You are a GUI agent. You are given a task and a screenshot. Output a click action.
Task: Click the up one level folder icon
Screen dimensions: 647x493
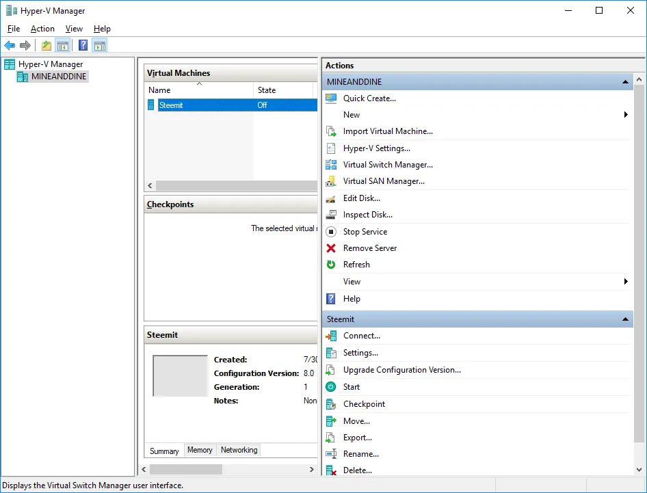tap(47, 45)
